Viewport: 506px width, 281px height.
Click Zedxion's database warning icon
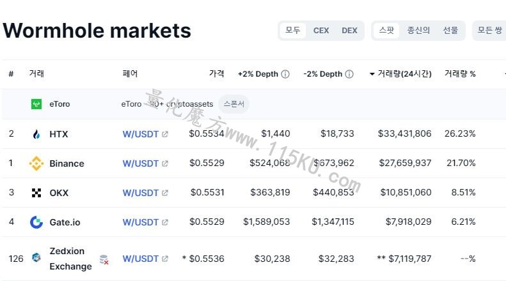(x=104, y=259)
